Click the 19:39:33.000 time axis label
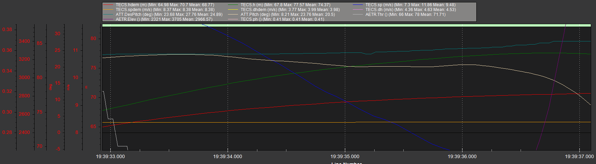Image resolution: width=596 pixels, height=164 pixels. click(x=110, y=156)
